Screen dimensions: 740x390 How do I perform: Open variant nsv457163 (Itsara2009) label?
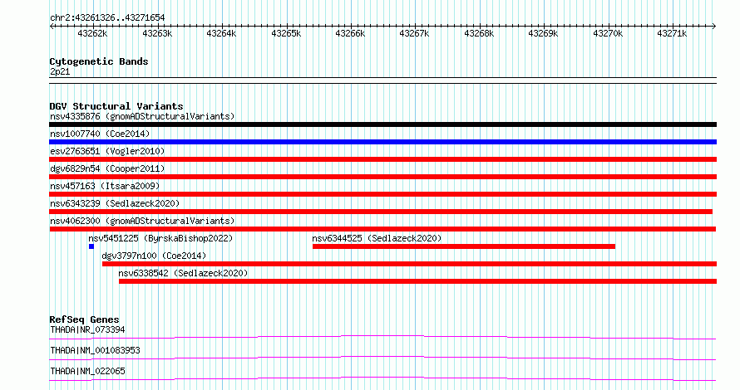(105, 186)
